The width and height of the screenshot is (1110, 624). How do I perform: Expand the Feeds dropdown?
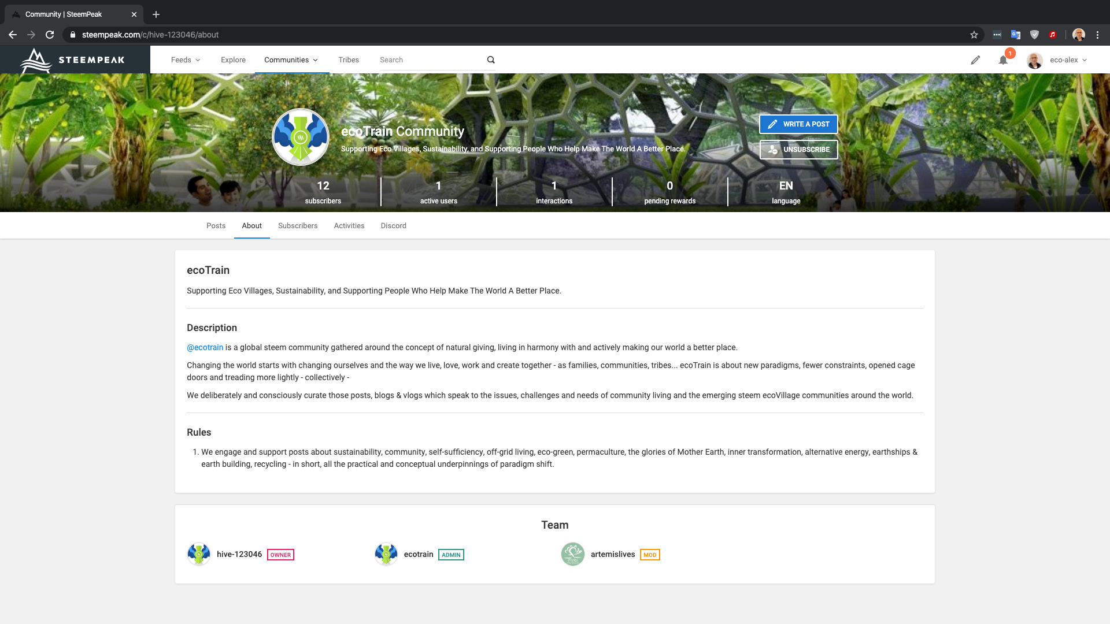point(186,60)
